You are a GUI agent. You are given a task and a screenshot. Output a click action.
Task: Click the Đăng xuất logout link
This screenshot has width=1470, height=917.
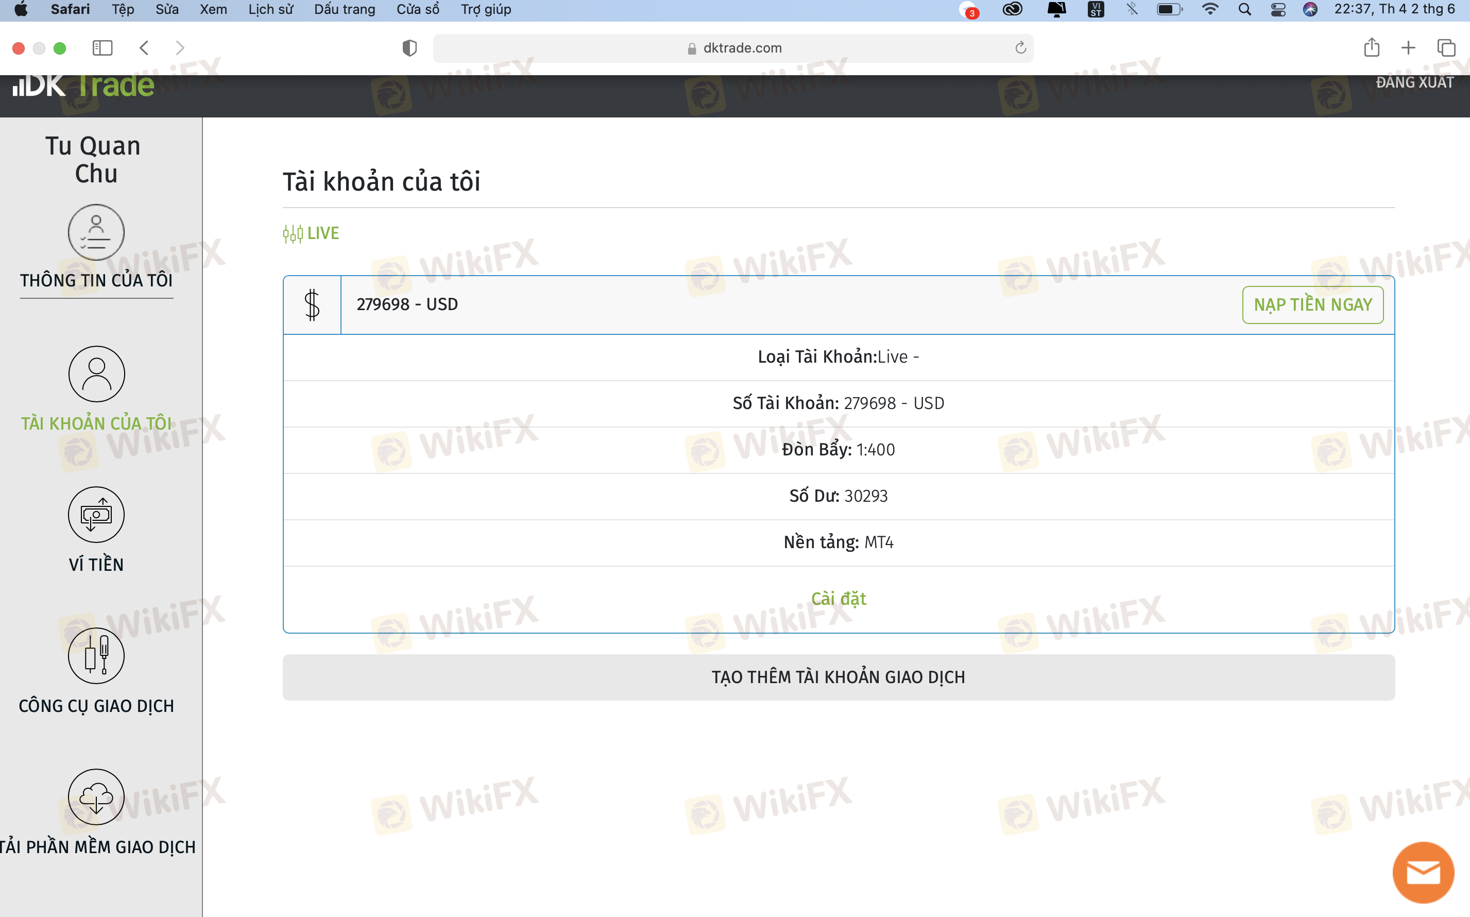click(x=1414, y=82)
